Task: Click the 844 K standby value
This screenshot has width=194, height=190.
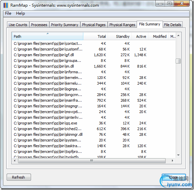Action: pyautogui.click(x=125, y=66)
